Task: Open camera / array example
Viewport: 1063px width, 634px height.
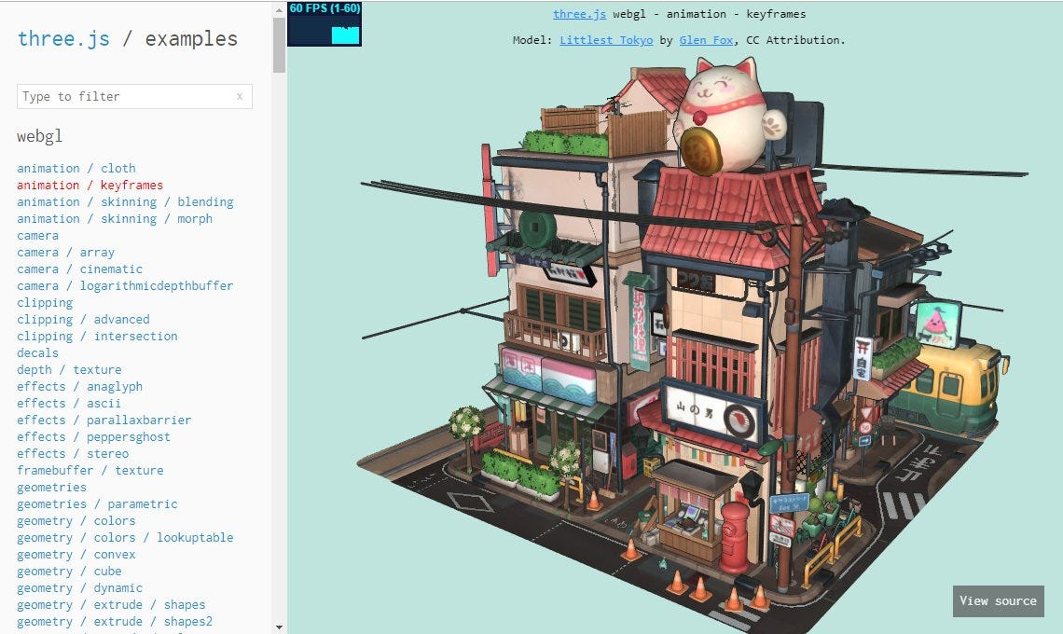Action: pyautogui.click(x=65, y=253)
